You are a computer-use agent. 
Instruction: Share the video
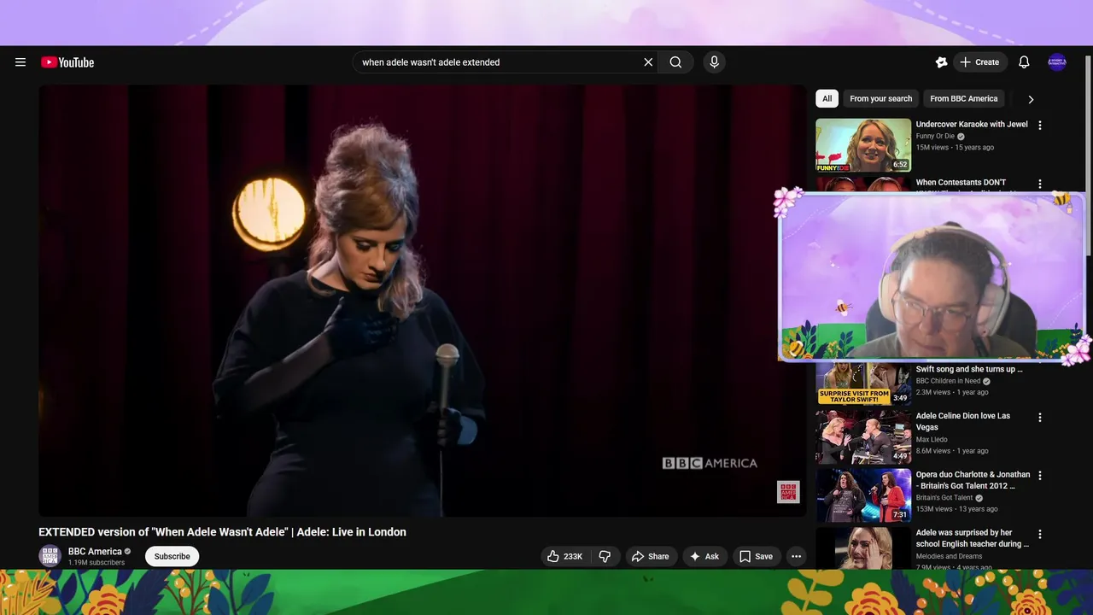(x=650, y=556)
